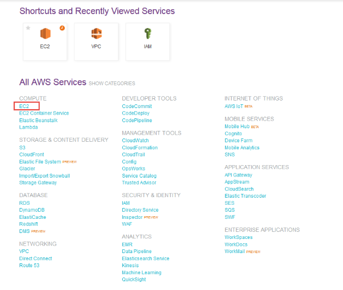Open WAF service
The width and height of the screenshot is (343, 290).
[x=127, y=224]
